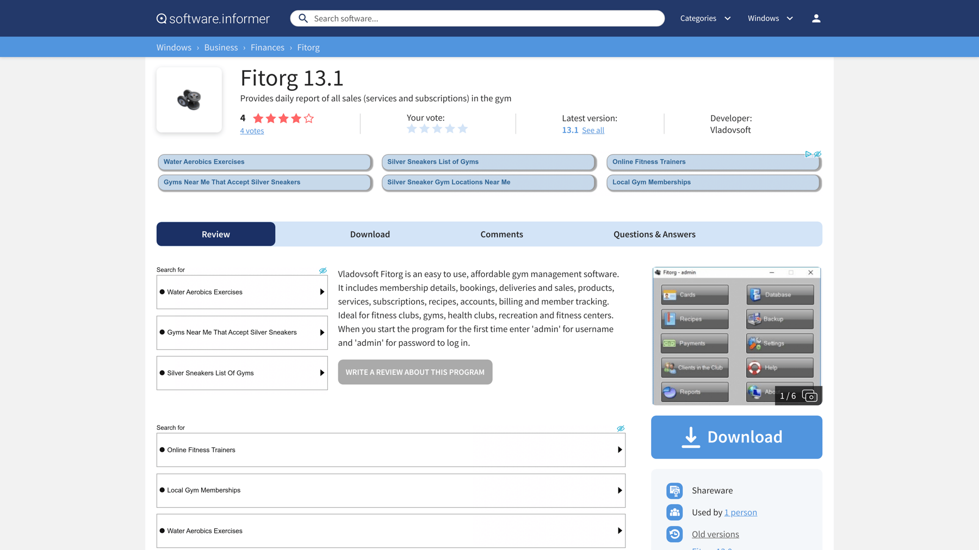Switch to the Comments tab
The height and width of the screenshot is (550, 979).
[501, 234]
